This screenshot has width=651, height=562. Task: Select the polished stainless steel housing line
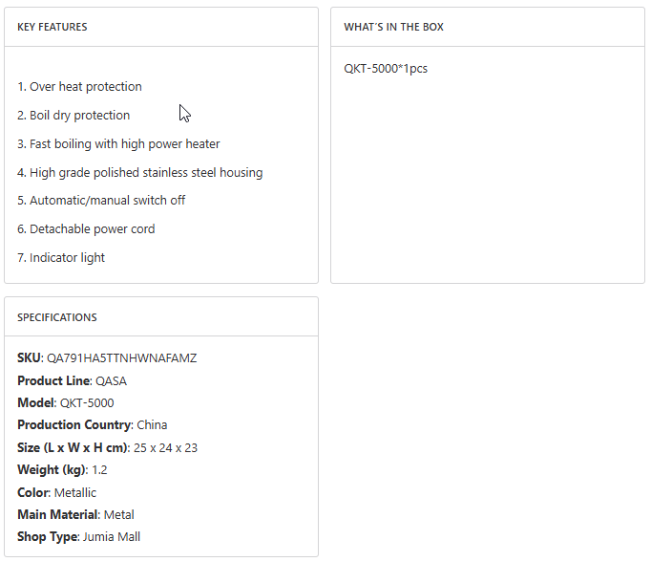click(139, 173)
